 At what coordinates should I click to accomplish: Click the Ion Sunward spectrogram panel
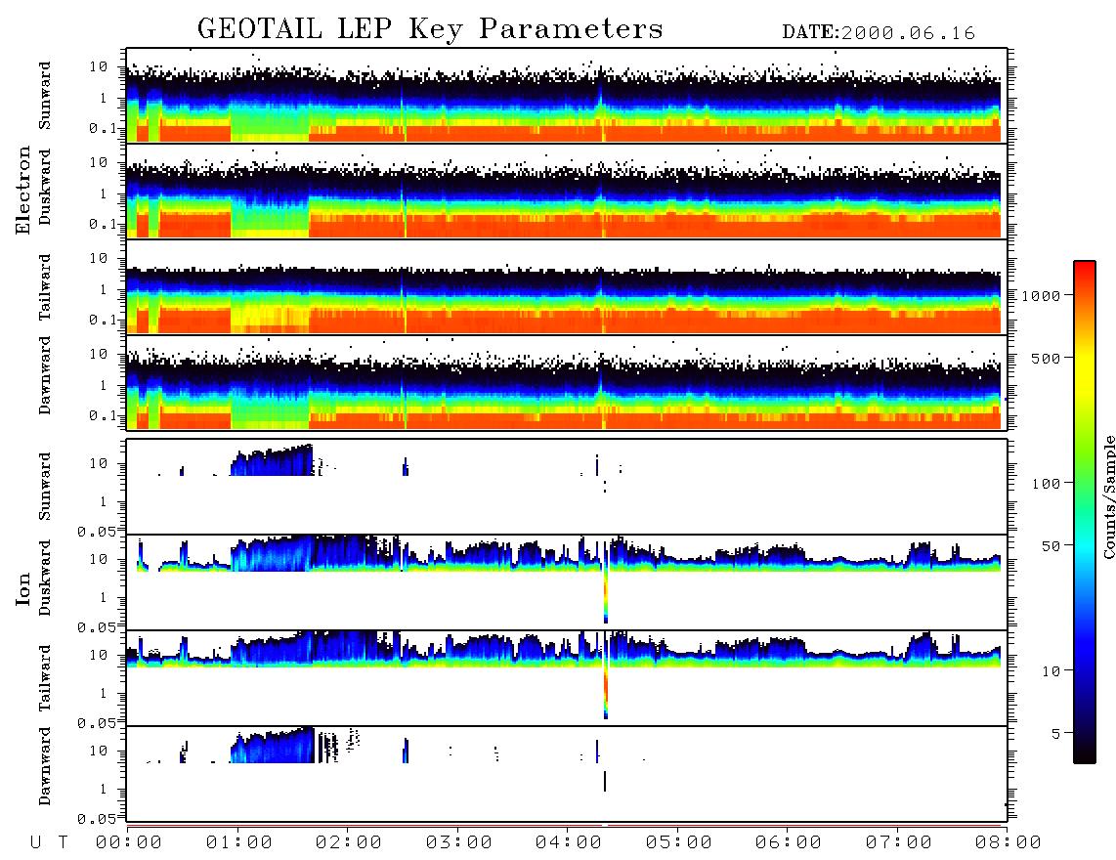[567, 487]
